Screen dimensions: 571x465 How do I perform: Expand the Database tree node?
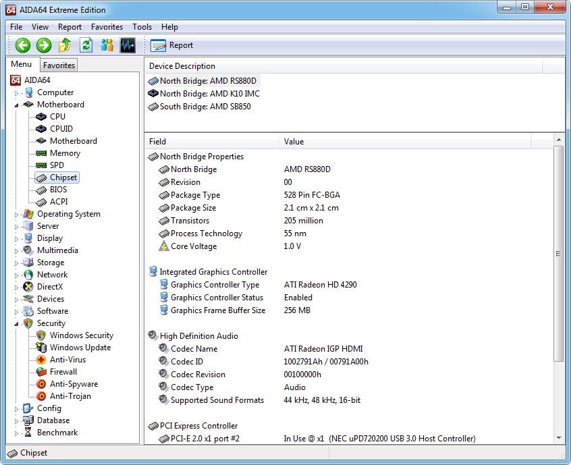tap(16, 421)
